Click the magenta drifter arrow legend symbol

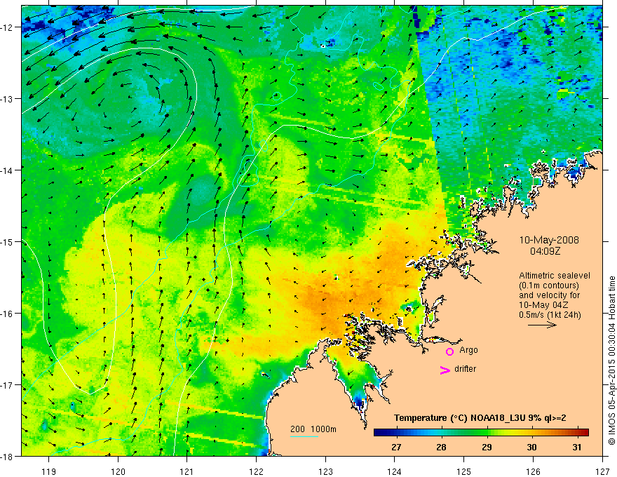pos(445,370)
